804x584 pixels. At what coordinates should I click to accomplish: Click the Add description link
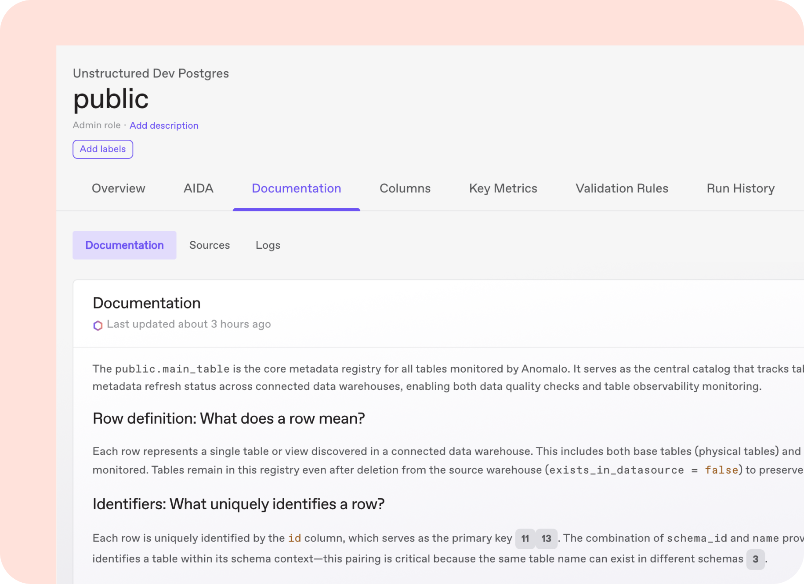pos(164,126)
